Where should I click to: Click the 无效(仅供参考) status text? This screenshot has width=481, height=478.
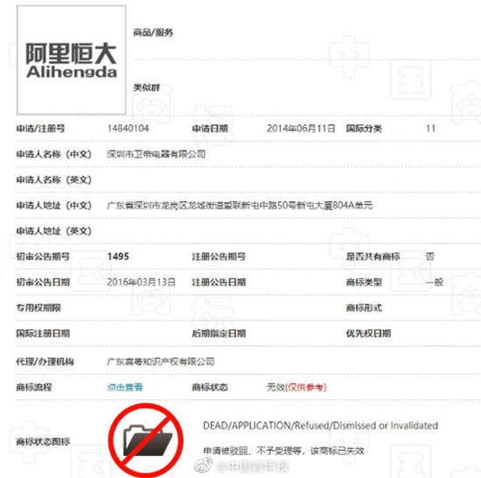pos(296,387)
